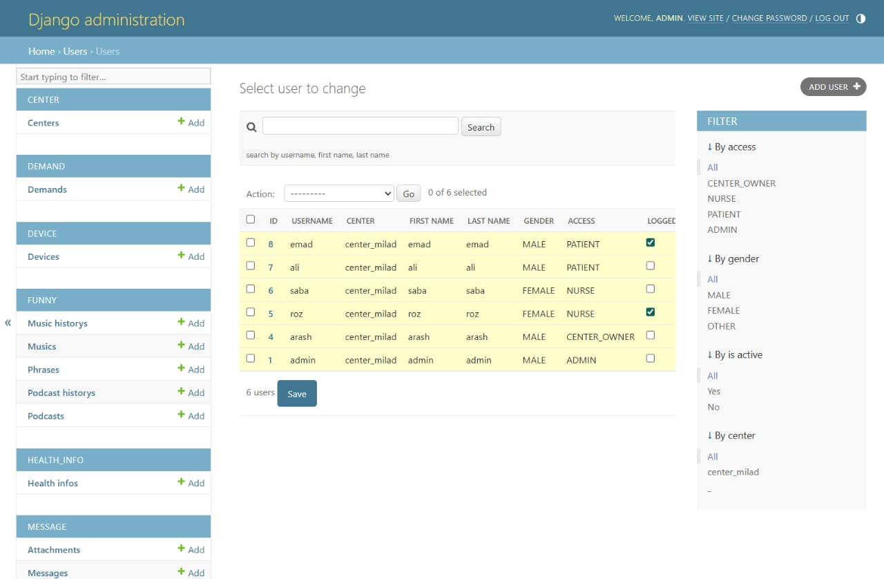Collapse the By gender filter heading
Image resolution: width=884 pixels, height=579 pixels.
pos(733,259)
